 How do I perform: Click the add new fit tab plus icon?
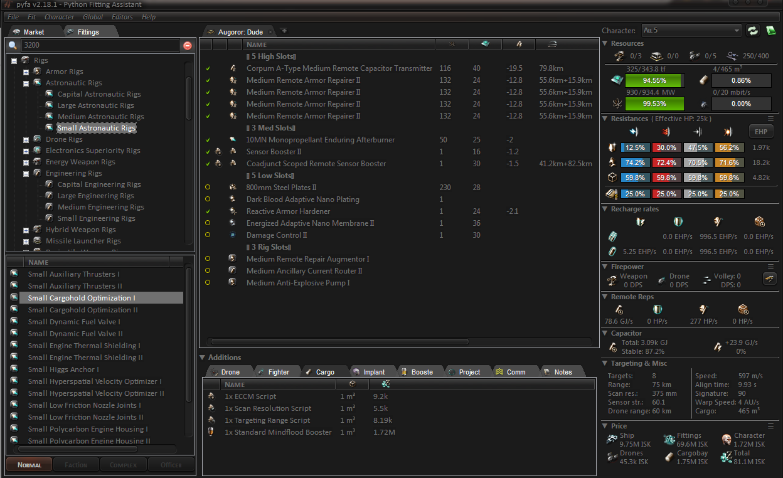(284, 30)
